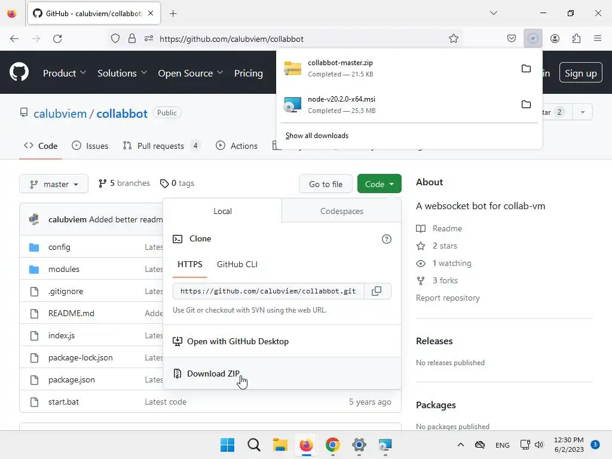Show hidden system tray icons
Screen dimensions: 612x459
(x=461, y=445)
